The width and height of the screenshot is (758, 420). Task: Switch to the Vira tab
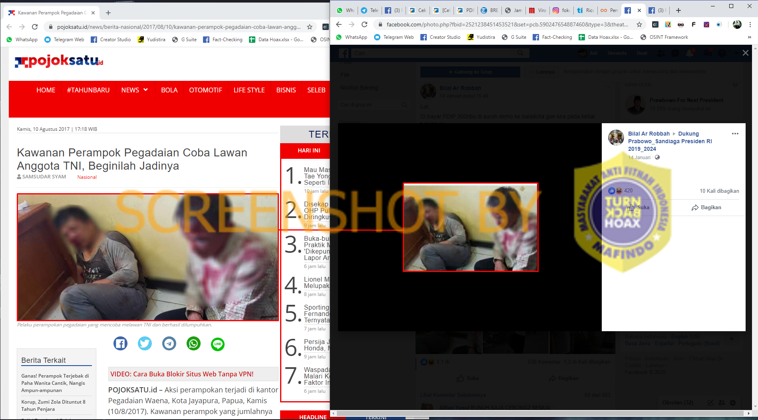(537, 10)
